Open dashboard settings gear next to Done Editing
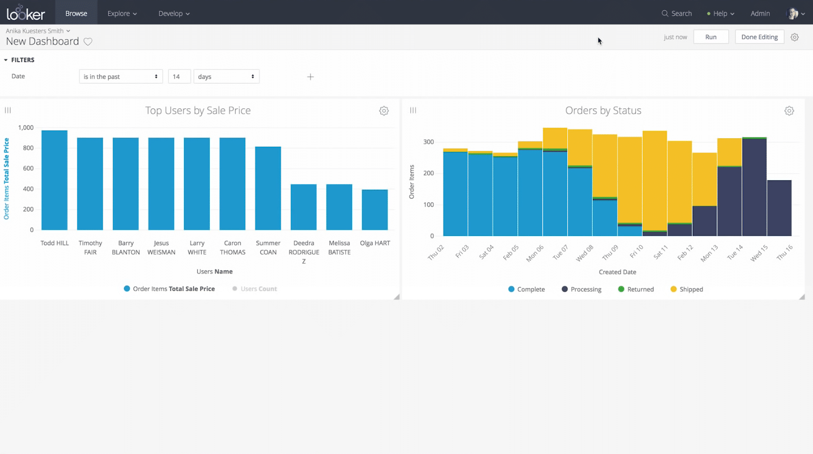Image resolution: width=813 pixels, height=454 pixels. [x=795, y=37]
